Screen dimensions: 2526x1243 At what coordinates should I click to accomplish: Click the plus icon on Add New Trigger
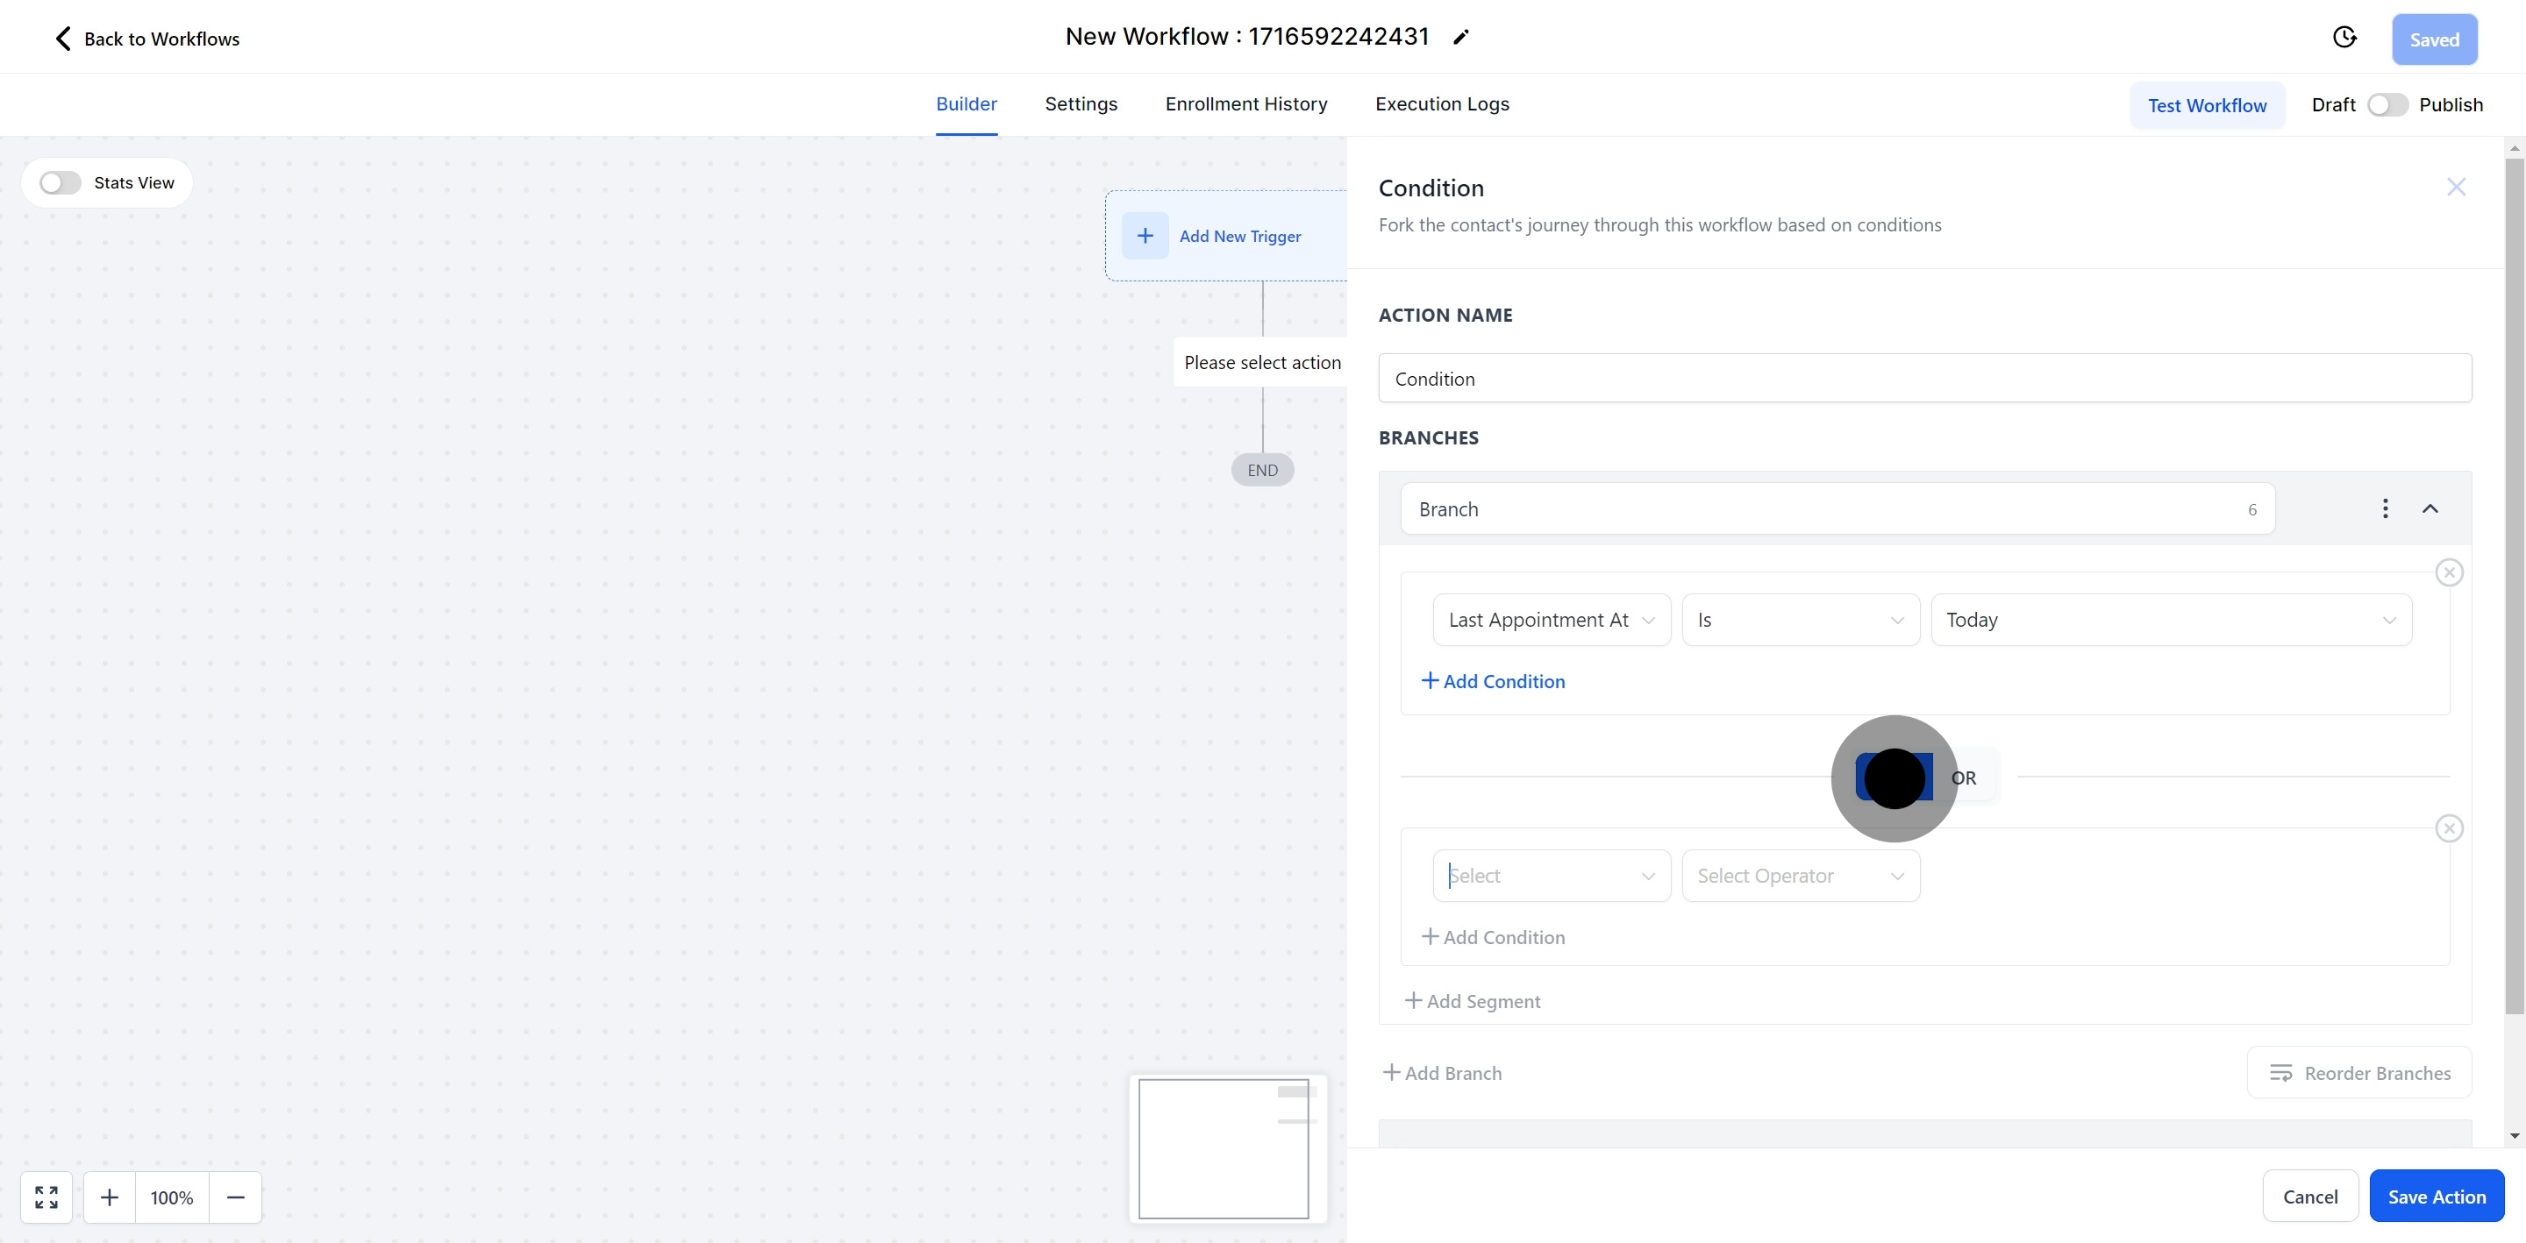[1145, 237]
